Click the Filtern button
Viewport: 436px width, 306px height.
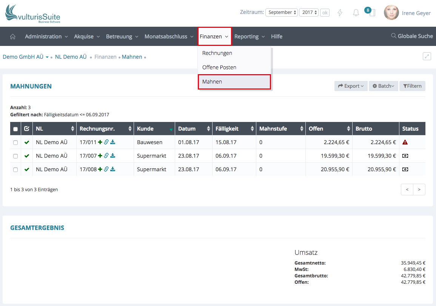(412, 86)
